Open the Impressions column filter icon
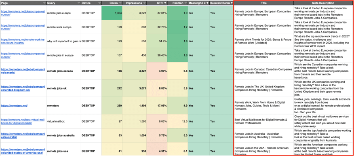This screenshot has width=354, height=156. (145, 3)
